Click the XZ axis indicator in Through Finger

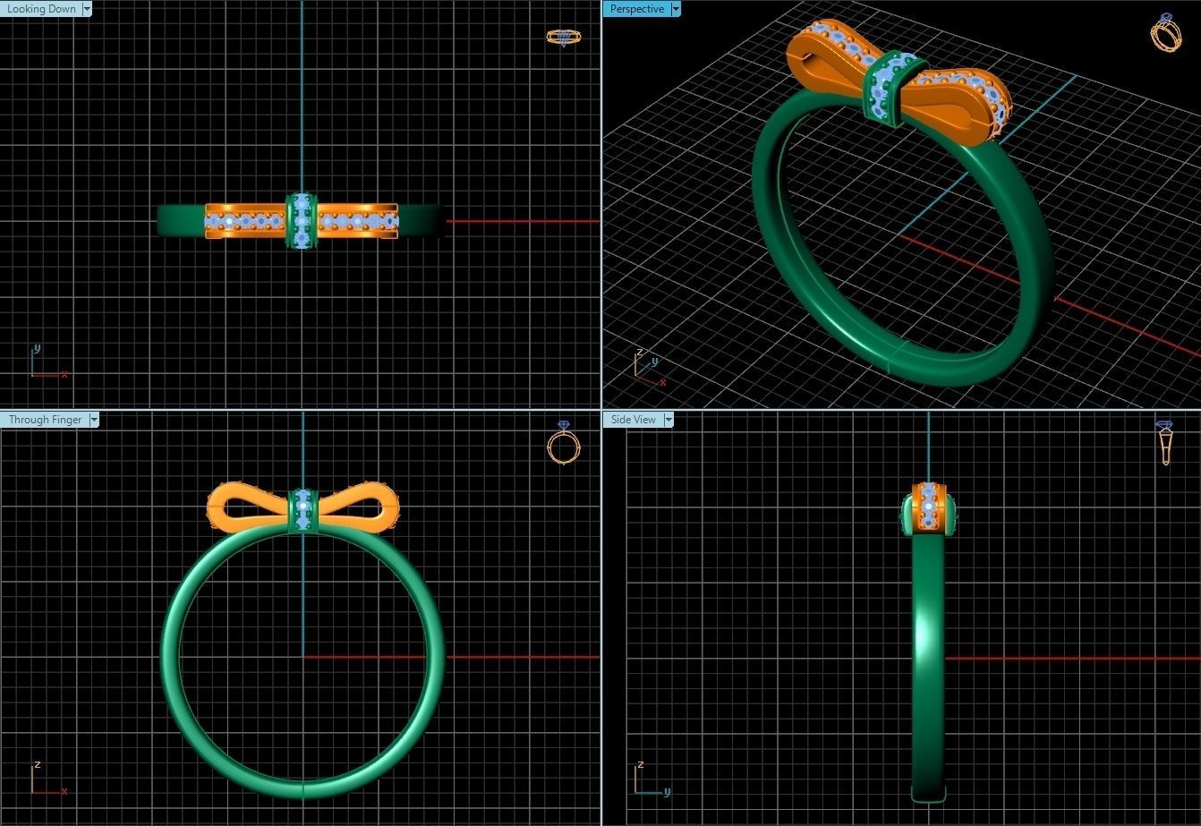(x=48, y=778)
